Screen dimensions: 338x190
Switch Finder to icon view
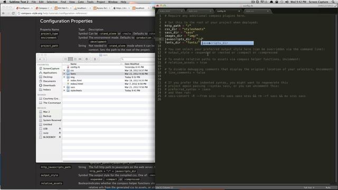coord(65,59)
